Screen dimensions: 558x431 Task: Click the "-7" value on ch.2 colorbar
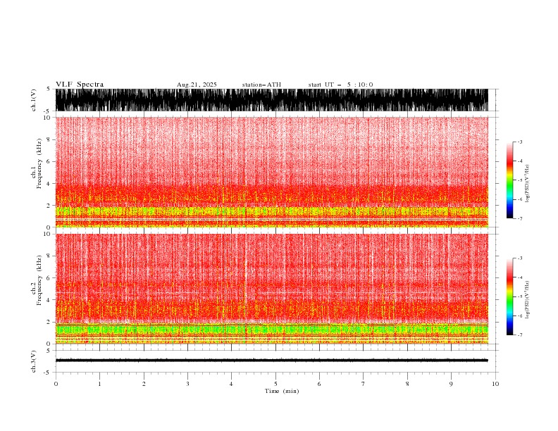point(520,335)
